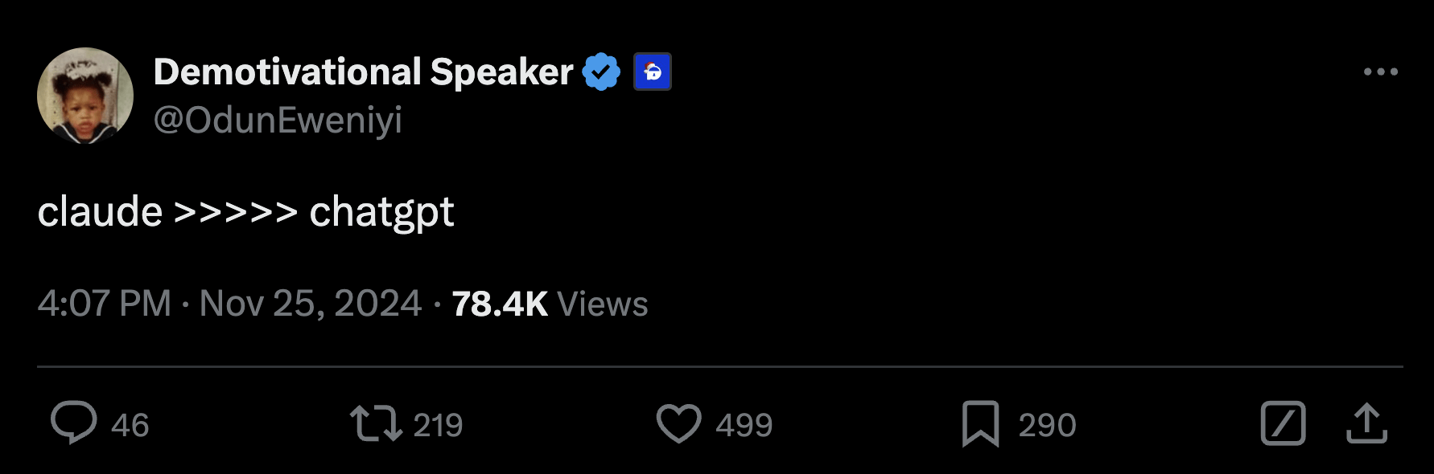
Task: Click the Nov 25, 2024 date
Action: 311,304
